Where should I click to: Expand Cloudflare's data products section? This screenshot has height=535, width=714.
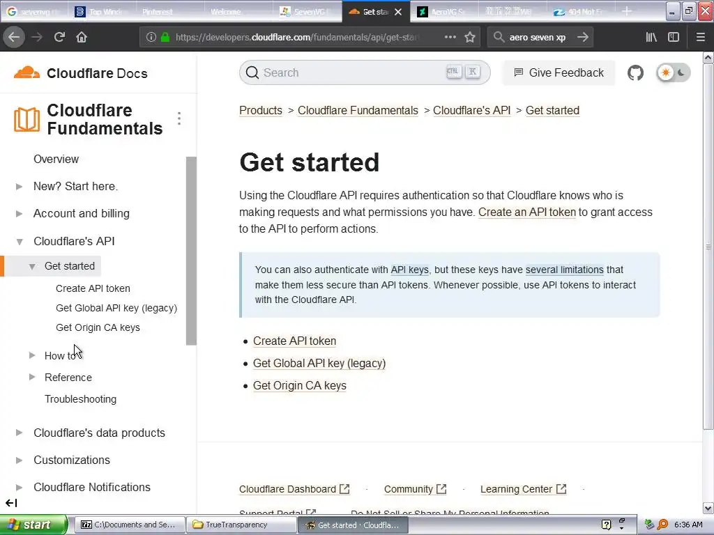coord(19,433)
